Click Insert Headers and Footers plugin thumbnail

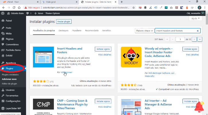(x=43, y=57)
